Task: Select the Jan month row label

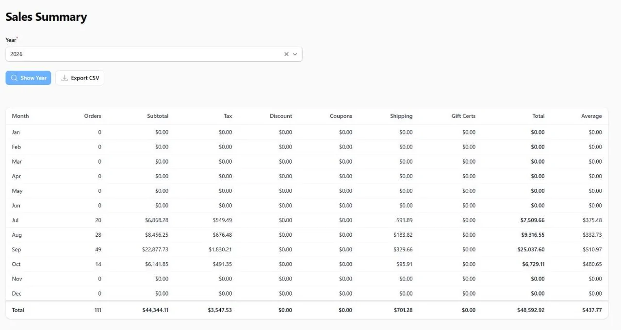Action: pyautogui.click(x=16, y=132)
